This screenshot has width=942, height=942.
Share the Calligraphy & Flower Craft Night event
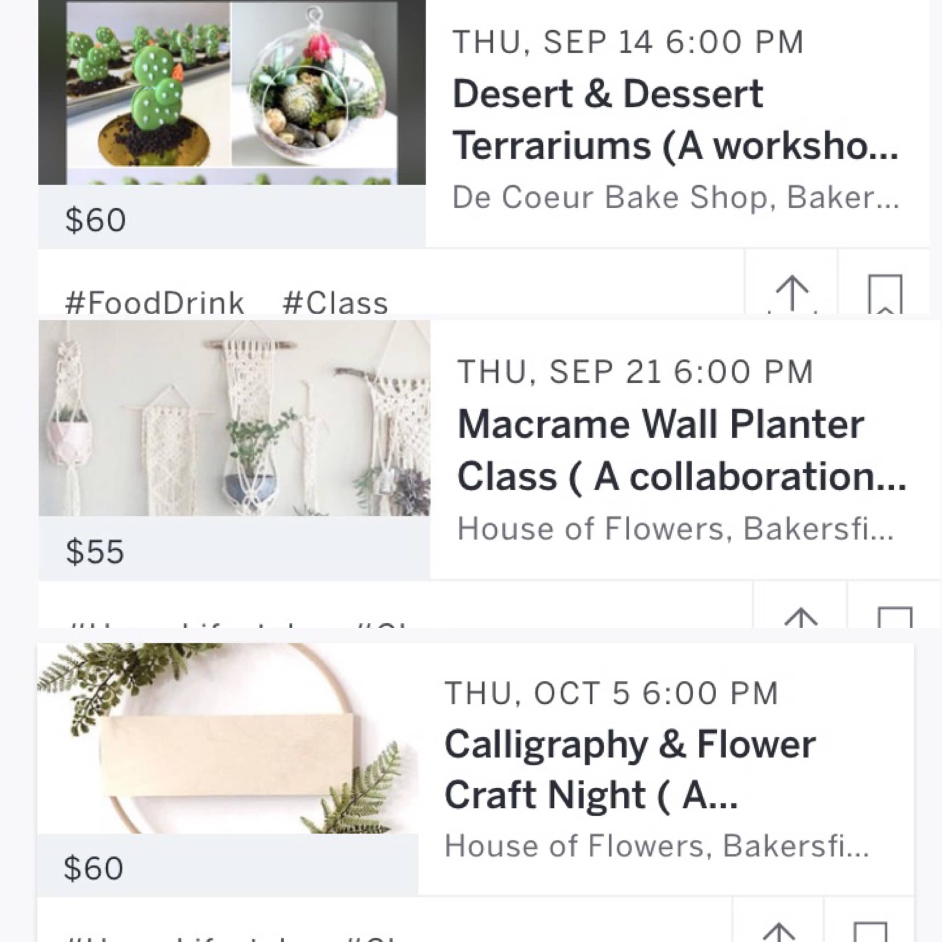click(779, 931)
